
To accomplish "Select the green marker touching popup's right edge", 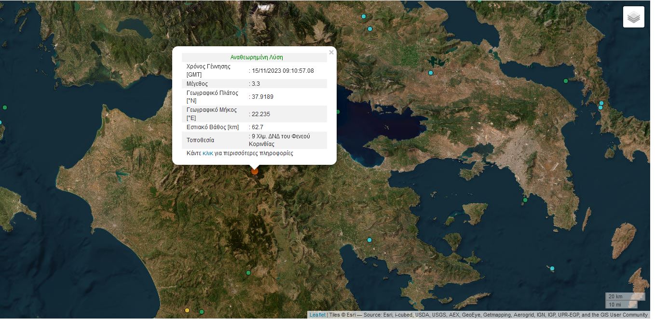I will 338,112.
